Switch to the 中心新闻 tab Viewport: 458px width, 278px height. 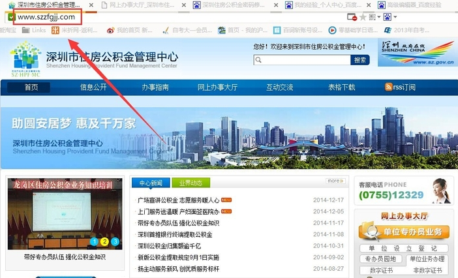pos(151,183)
